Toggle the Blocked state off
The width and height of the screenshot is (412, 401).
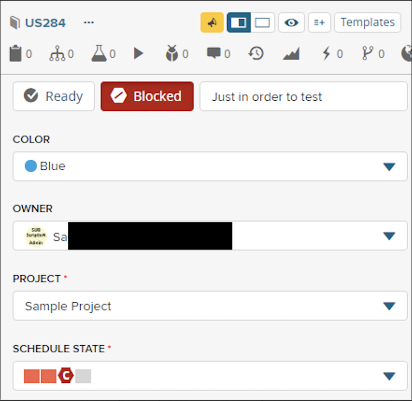(x=147, y=97)
